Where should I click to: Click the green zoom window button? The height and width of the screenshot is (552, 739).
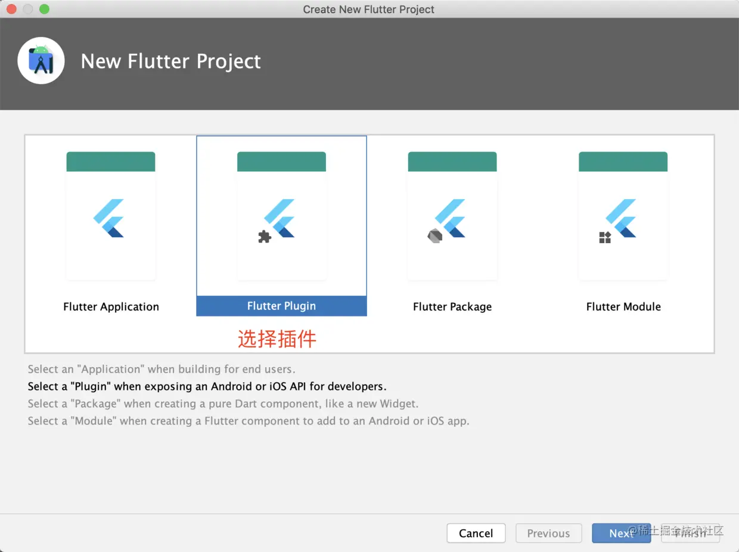pyautogui.click(x=44, y=9)
